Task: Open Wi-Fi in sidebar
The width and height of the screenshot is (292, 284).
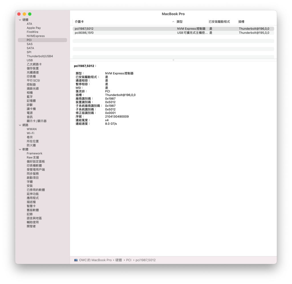Action: click(30, 133)
